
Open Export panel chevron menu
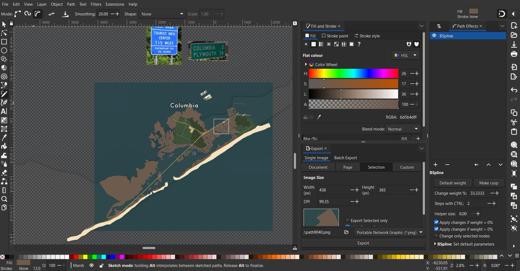point(422,148)
